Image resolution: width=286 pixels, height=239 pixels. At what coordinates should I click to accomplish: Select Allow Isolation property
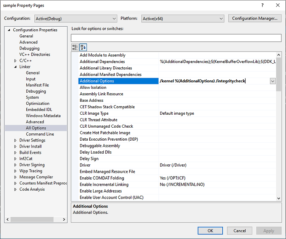tap(177, 88)
